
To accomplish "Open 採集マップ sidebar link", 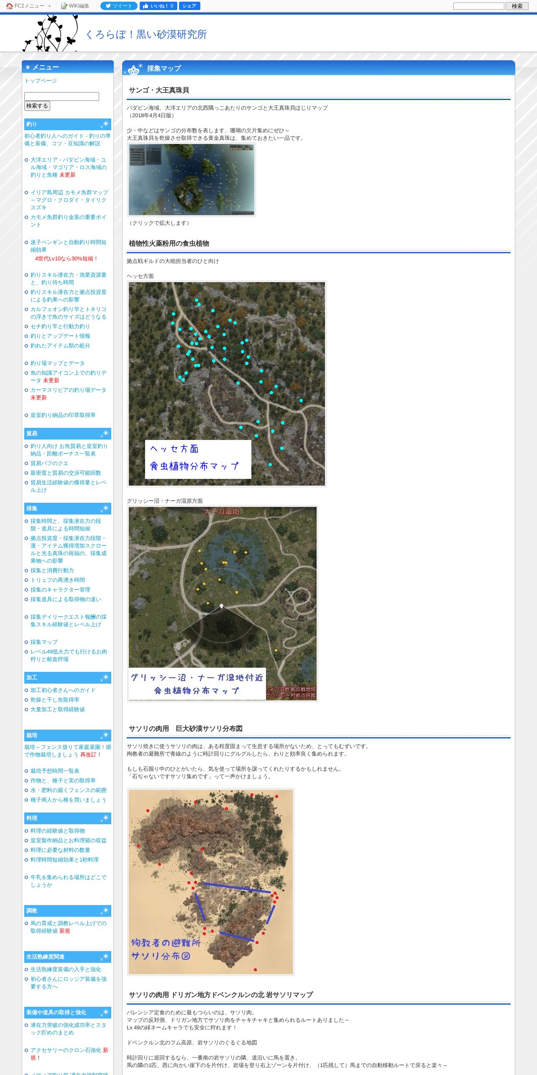I will pos(44,642).
